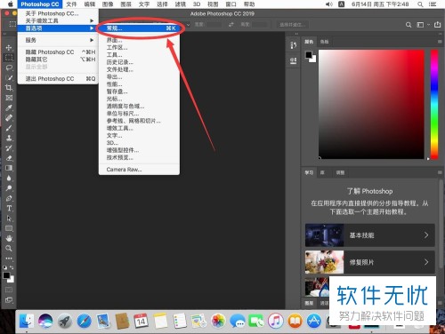The width and height of the screenshot is (445, 334).
Task: Choose 关于 Photoshop CC...
Action: [58, 13]
